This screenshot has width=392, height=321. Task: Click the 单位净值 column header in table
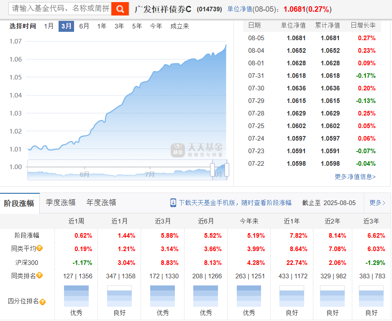point(293,25)
